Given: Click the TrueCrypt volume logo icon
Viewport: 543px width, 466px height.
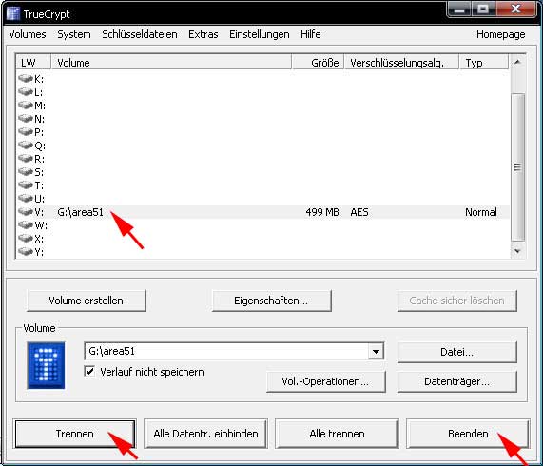Looking at the screenshot, I should [46, 365].
